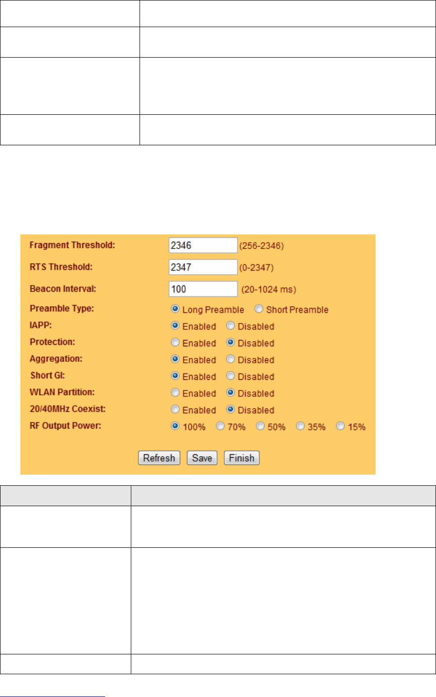Image resolution: width=436 pixels, height=697 pixels.
Task: Click the Fragment Threshold input field
Action: pyautogui.click(x=203, y=245)
